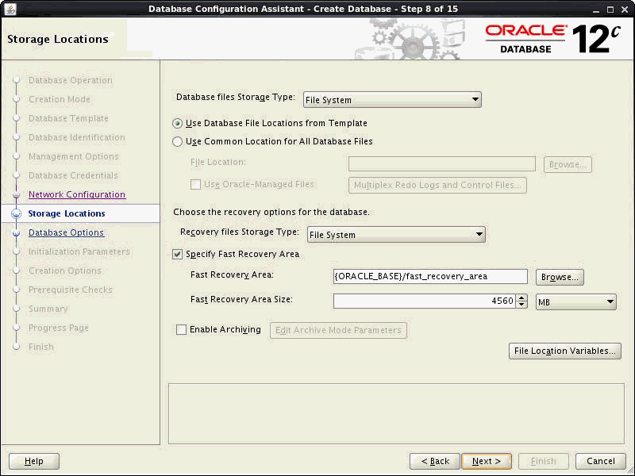This screenshot has height=476, width=635.
Task: Go to the Network Configuration step
Action: tap(77, 194)
